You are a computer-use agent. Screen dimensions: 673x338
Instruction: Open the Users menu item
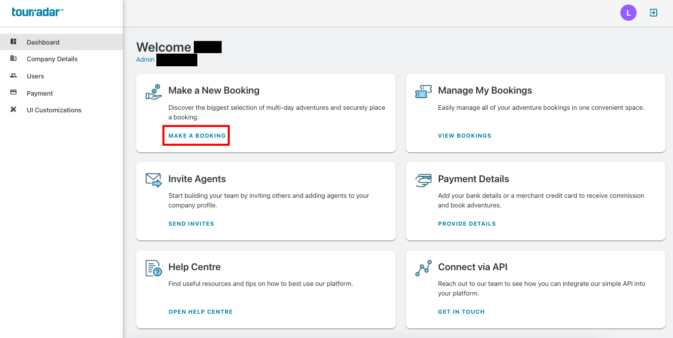[x=61, y=76]
